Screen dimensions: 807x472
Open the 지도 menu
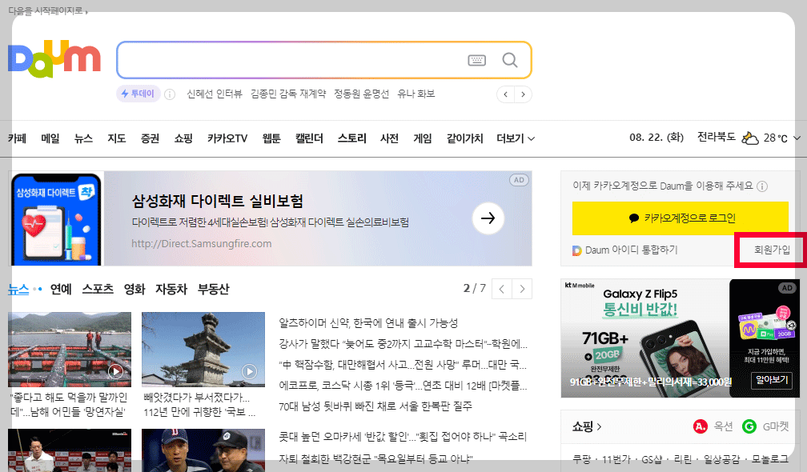(x=117, y=138)
